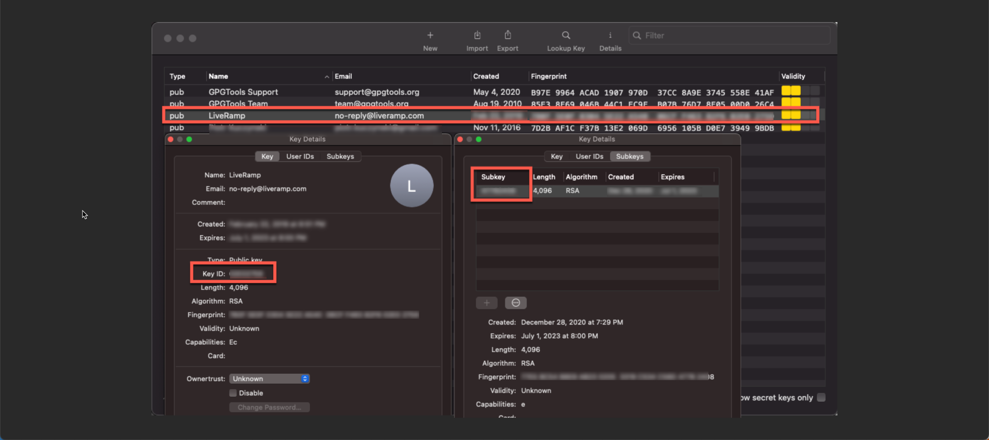This screenshot has width=989, height=440.
Task: Sort keys by Created column header
Action: point(486,76)
